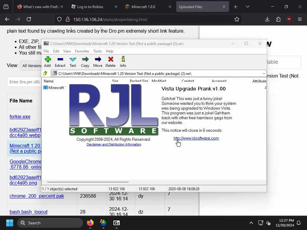Open the Windows Start menu
The height and width of the screenshot is (230, 307).
pos(10,223)
